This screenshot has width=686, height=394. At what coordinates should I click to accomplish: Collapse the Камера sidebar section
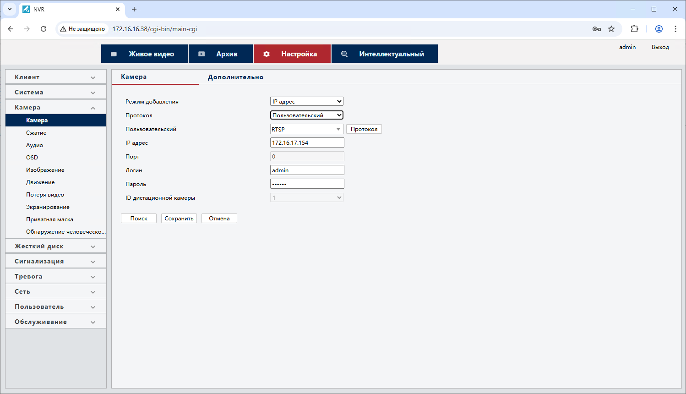point(56,107)
